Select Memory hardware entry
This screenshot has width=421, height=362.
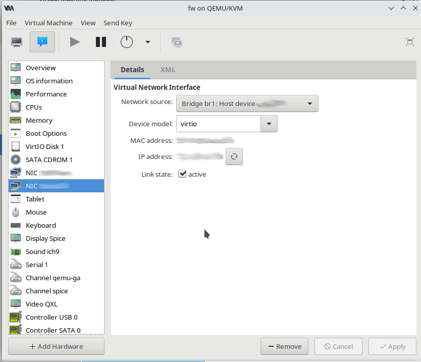(x=57, y=120)
